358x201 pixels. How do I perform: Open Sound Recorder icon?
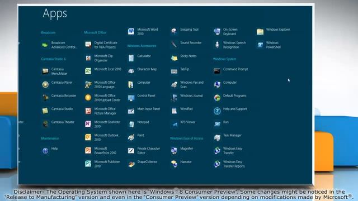point(174,45)
